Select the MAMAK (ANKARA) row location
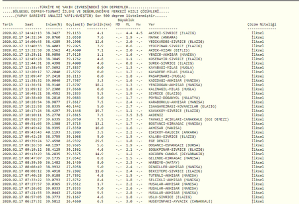299x204 pixels. click(x=163, y=37)
